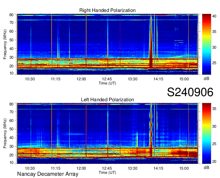Click the upper plot's 'Time (UT)' axis label

pyautogui.click(x=107, y=83)
